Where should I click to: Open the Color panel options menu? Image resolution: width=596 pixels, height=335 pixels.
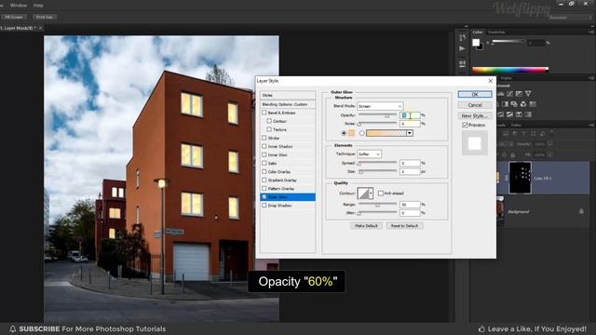(x=592, y=33)
